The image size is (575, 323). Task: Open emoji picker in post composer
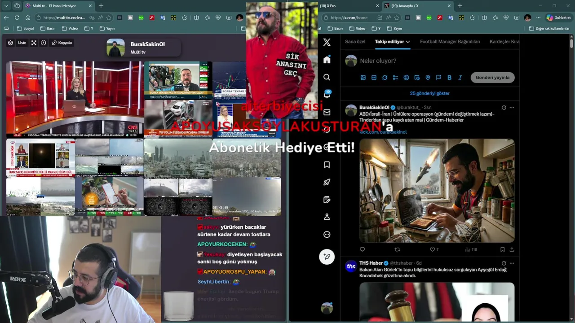click(x=406, y=78)
